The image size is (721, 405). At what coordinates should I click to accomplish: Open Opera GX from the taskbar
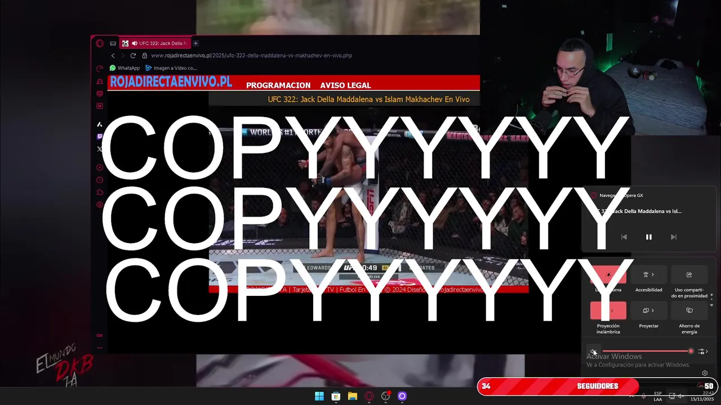369,396
